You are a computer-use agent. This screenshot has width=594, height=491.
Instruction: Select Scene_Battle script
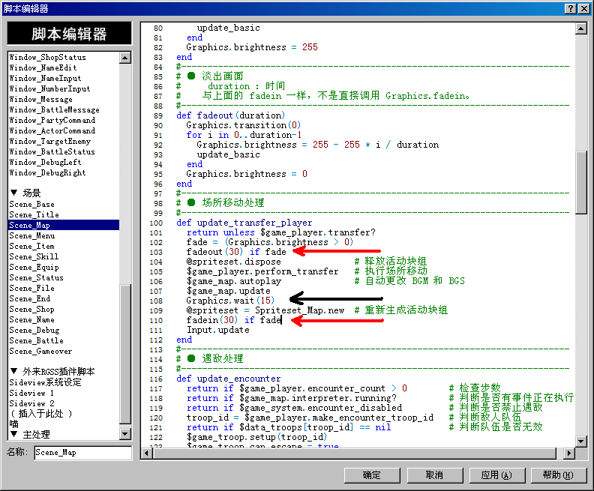(36, 341)
